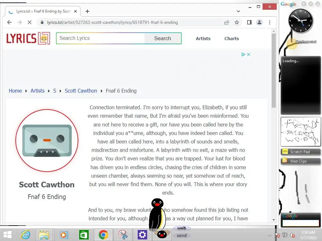Open the Artists menu item
The image size is (322, 241).
(x=203, y=39)
